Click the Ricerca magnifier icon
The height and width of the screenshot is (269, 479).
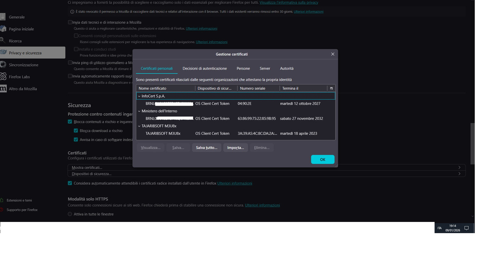pyautogui.click(x=3, y=41)
